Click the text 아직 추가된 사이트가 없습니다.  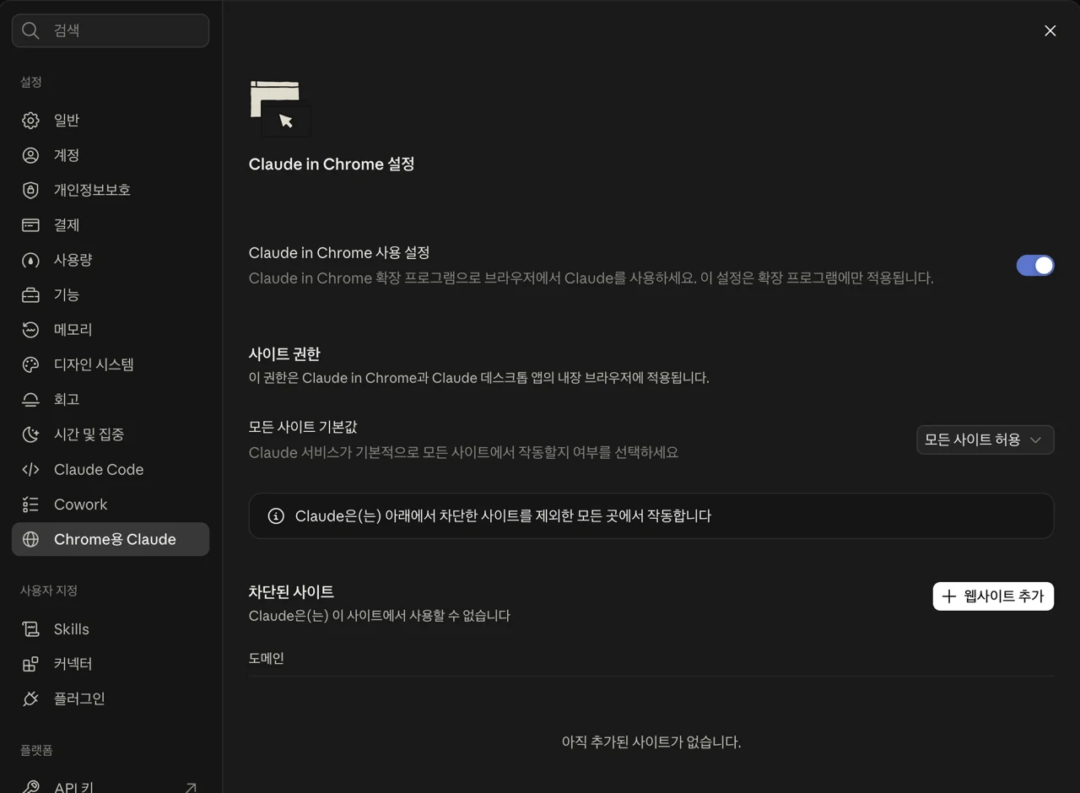tap(651, 742)
